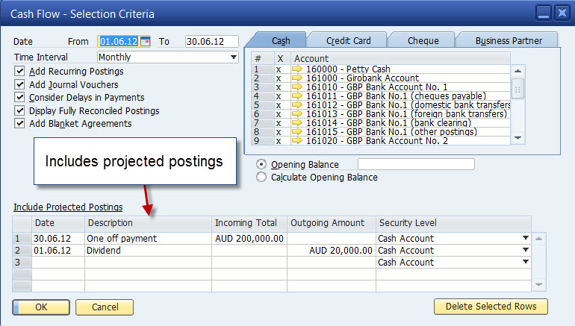Switch to the Credit Card tab
This screenshot has height=326, width=575.
click(349, 40)
